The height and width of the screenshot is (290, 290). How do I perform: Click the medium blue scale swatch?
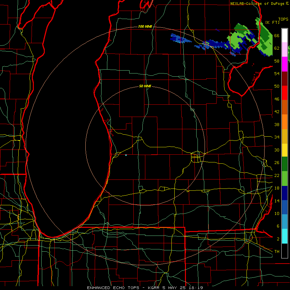tap(285, 207)
